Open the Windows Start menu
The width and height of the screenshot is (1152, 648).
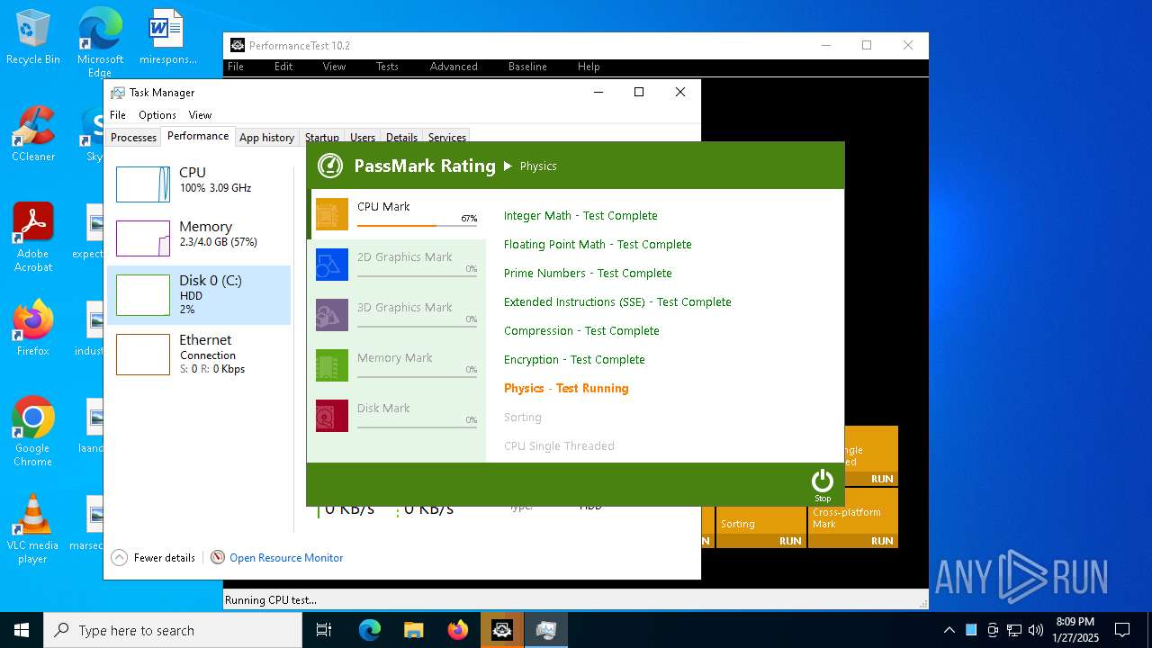click(22, 630)
